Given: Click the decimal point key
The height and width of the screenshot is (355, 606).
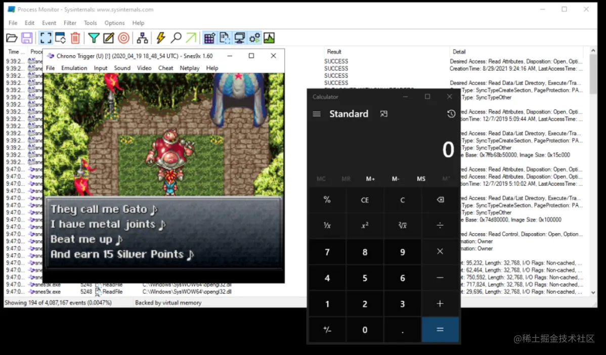Looking at the screenshot, I should click(402, 330).
